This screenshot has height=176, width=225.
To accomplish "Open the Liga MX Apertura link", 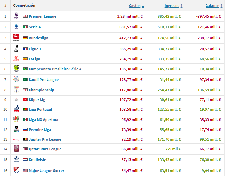I will pos(44,120).
